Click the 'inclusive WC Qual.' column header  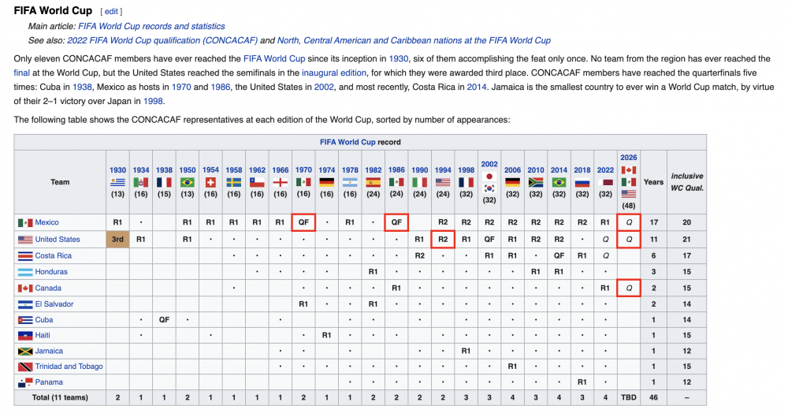click(687, 182)
